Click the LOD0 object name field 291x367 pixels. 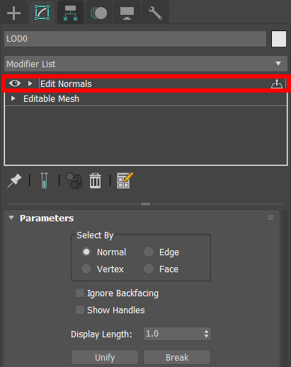click(x=135, y=39)
